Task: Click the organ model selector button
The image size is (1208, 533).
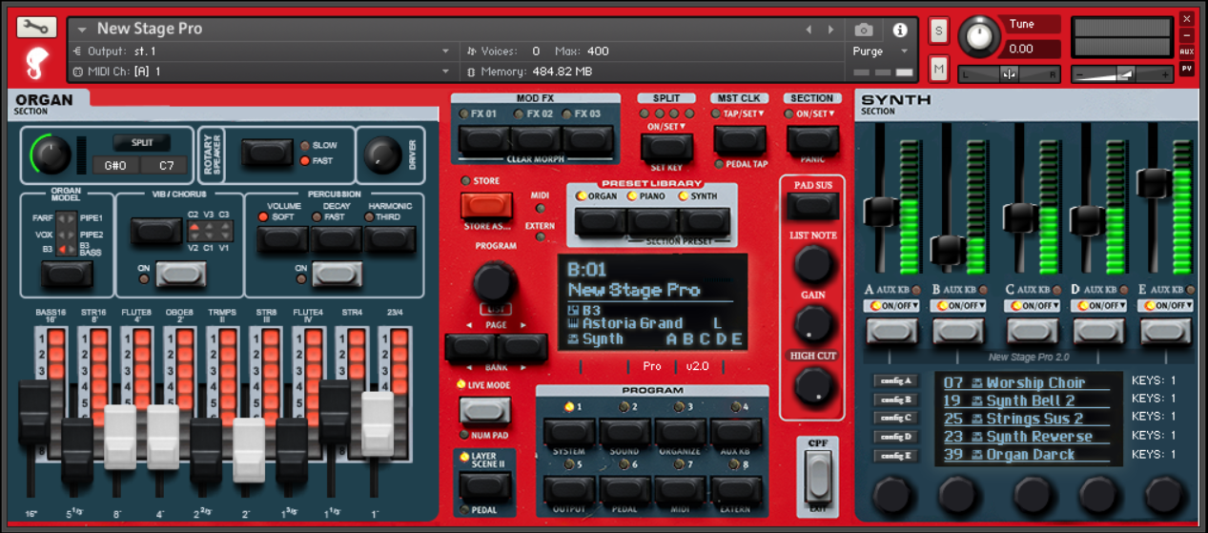Action: coord(66,276)
